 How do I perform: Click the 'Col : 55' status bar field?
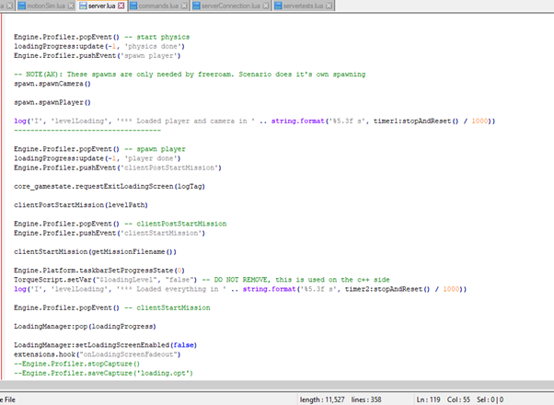(x=458, y=399)
